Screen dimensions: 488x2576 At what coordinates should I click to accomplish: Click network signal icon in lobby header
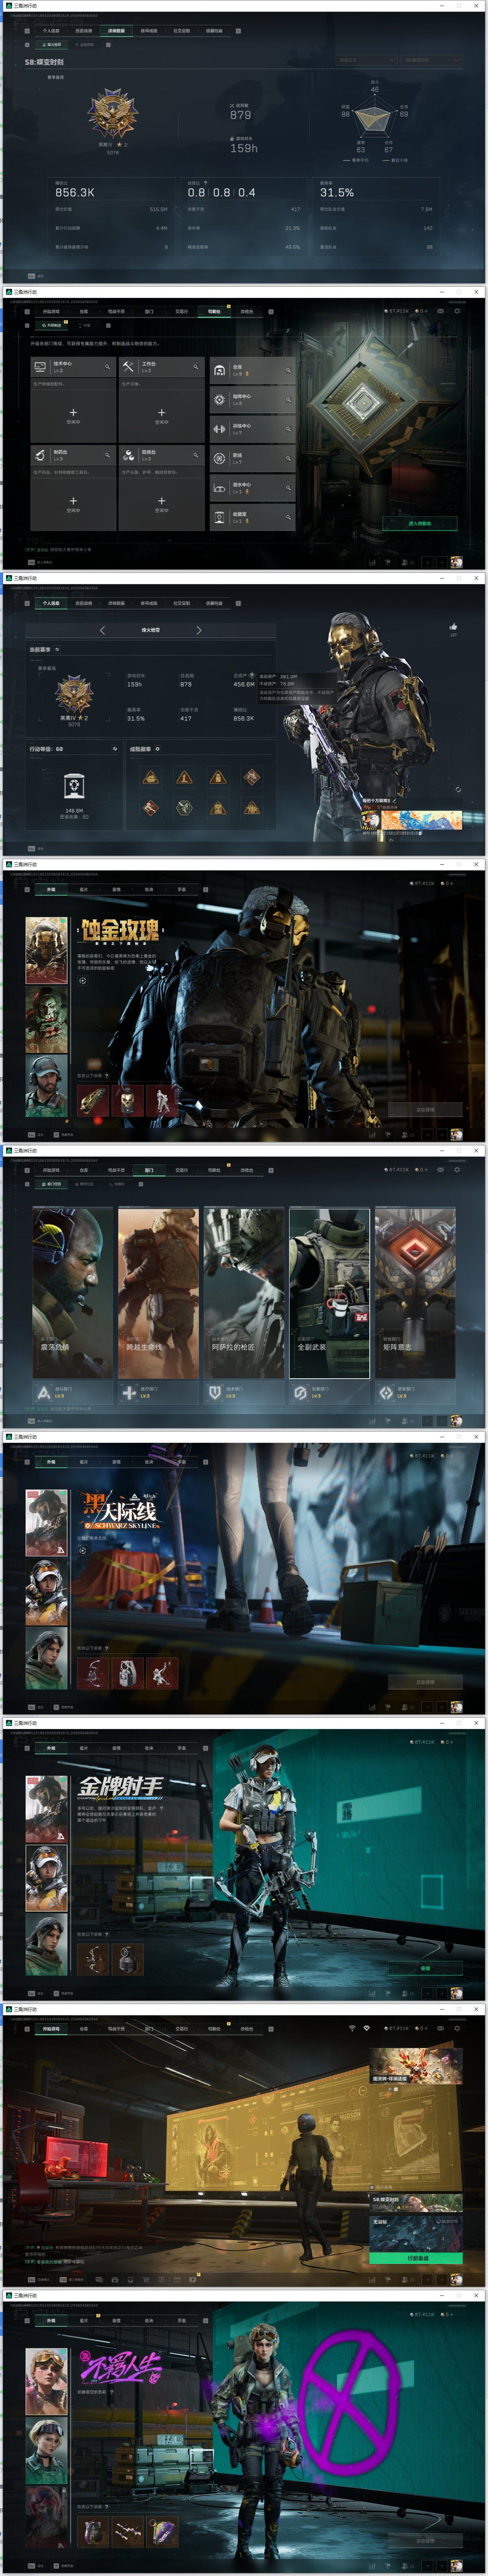(351, 2028)
